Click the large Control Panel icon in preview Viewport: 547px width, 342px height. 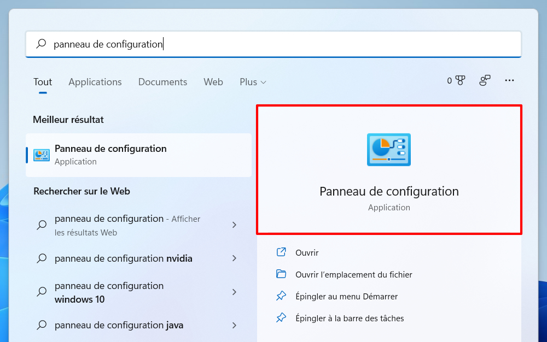coord(388,150)
